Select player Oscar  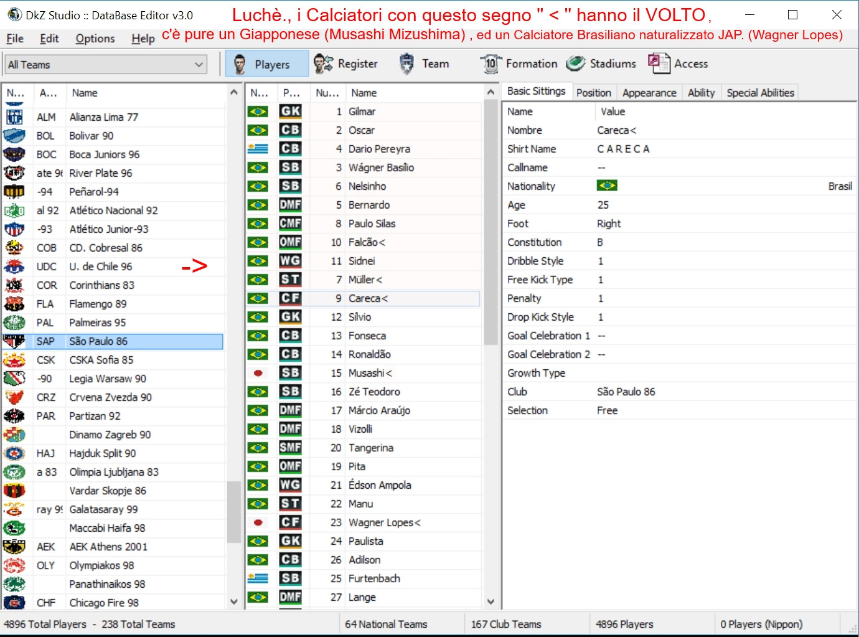point(364,130)
